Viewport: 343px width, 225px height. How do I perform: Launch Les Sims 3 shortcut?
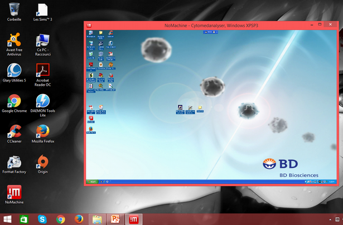click(42, 9)
